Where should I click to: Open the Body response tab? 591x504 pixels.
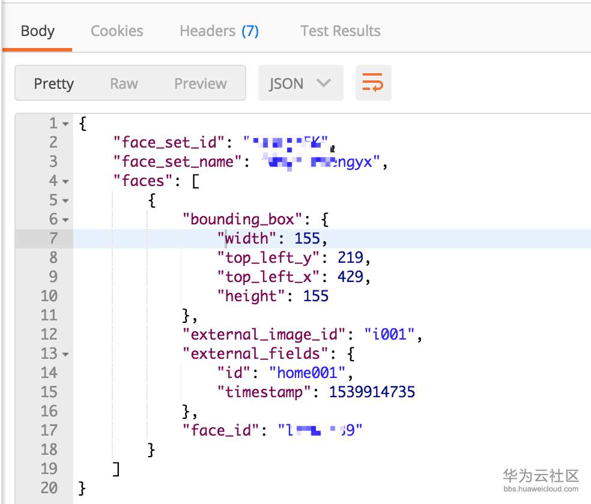pos(38,31)
